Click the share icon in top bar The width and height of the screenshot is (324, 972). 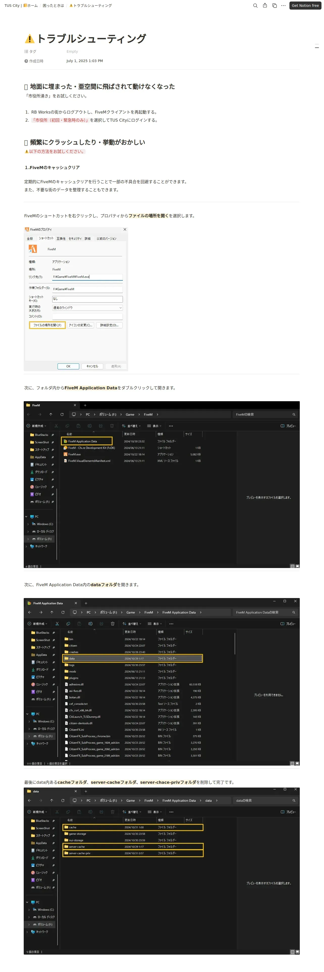coord(265,6)
